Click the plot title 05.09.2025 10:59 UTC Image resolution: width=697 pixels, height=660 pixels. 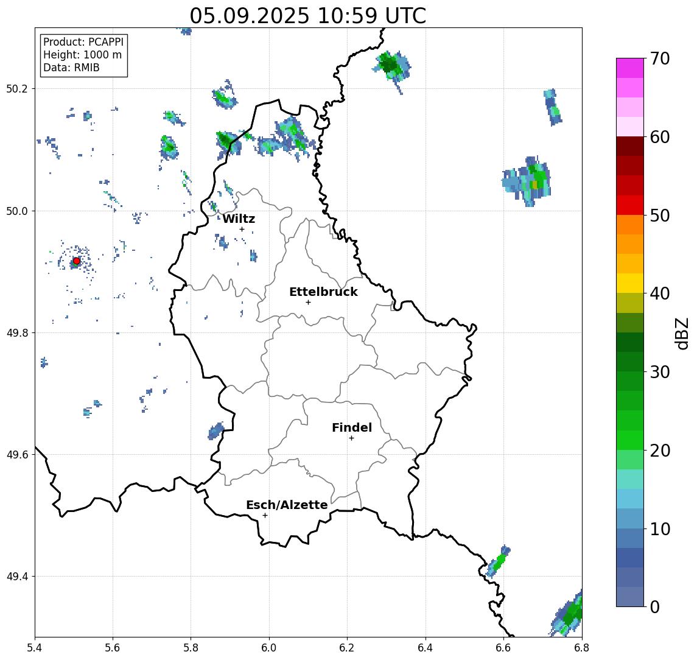tap(308, 16)
